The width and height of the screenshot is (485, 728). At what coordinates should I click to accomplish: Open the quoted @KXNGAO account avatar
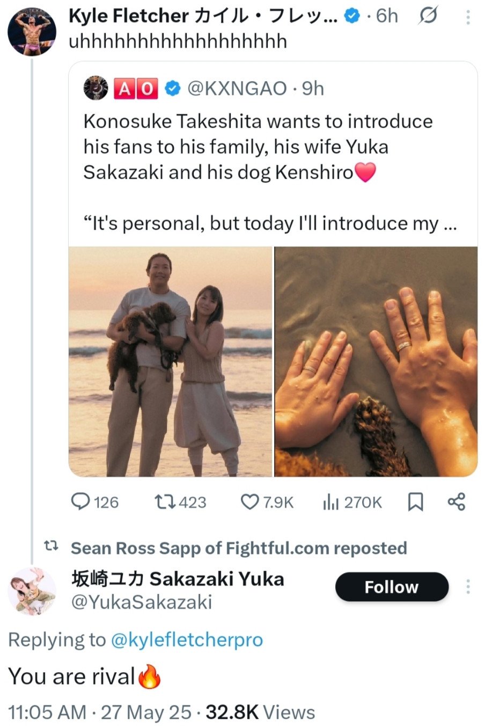[x=96, y=88]
